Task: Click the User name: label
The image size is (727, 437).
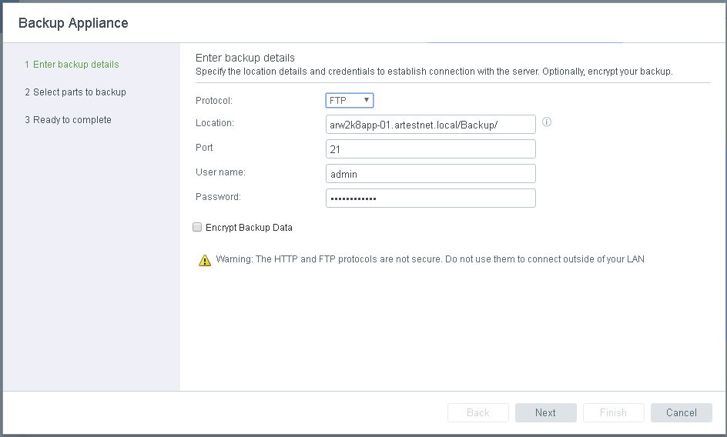Action: pyautogui.click(x=220, y=172)
